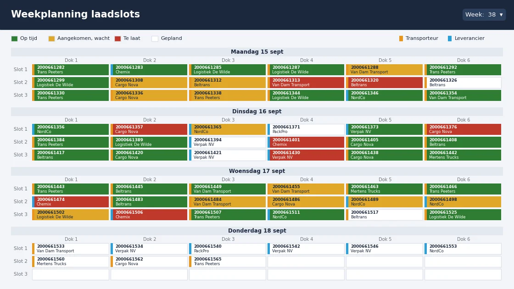Open planned slot 2000661517 Beltrans
514x289 pixels.
[x=385, y=215]
